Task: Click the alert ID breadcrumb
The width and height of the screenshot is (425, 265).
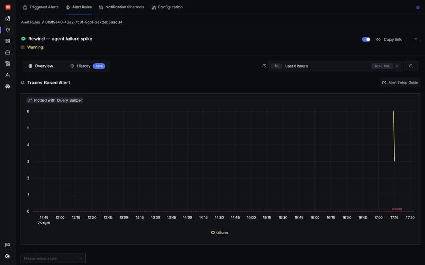Action: 84,22
